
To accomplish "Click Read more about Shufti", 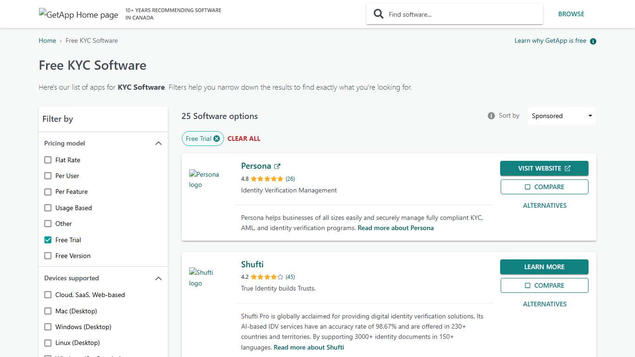I will tap(309, 347).
